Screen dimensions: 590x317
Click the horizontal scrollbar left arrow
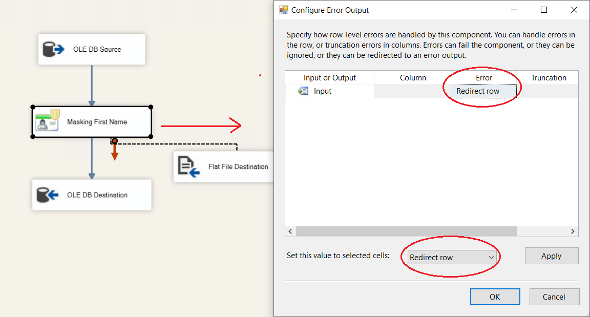[x=290, y=231]
